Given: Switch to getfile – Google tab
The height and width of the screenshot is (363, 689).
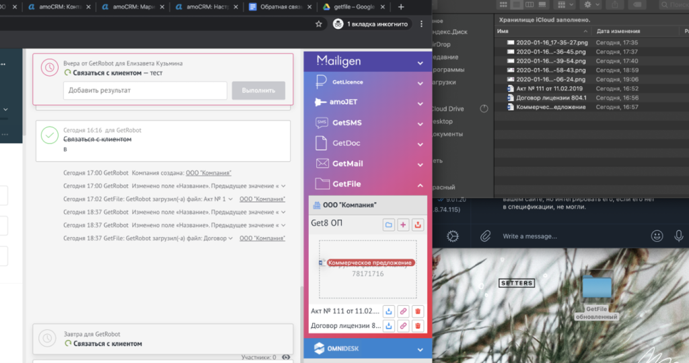Looking at the screenshot, I should (354, 7).
